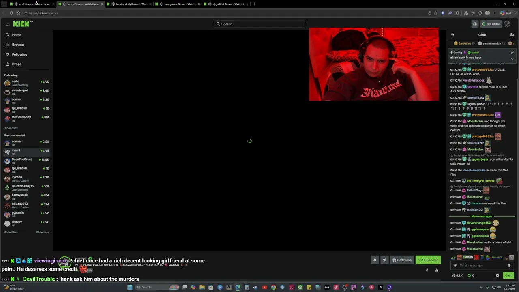The width and height of the screenshot is (519, 292).
Task: Open the emote picker in chat
Action: click(509, 266)
